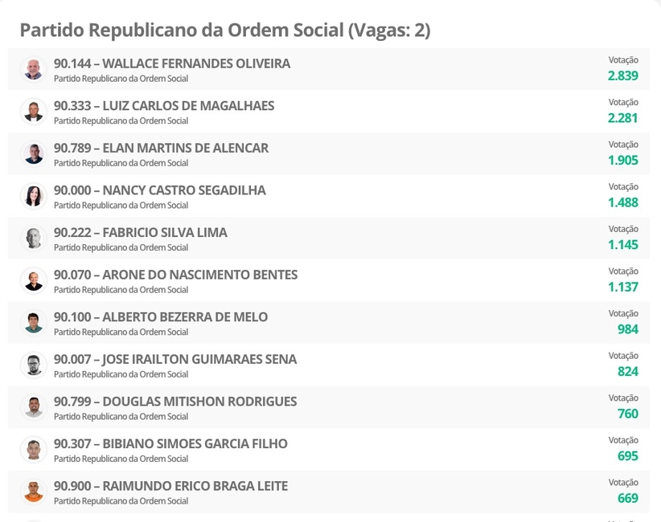Open candidate 90.144 Wallace Fernandes Oliveira
The width and height of the screenshot is (661, 522).
(x=172, y=63)
